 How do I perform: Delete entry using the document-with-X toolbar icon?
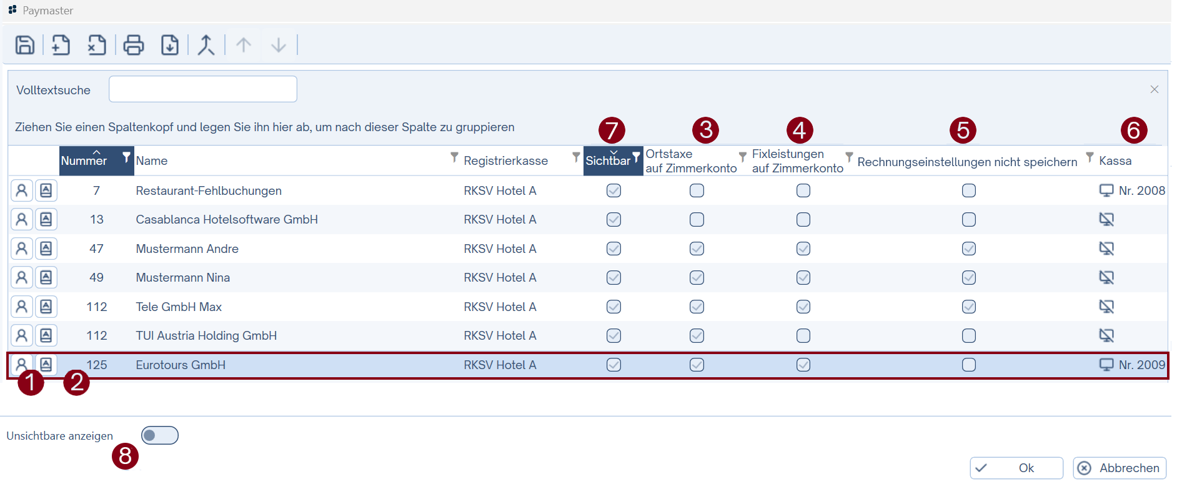[97, 45]
